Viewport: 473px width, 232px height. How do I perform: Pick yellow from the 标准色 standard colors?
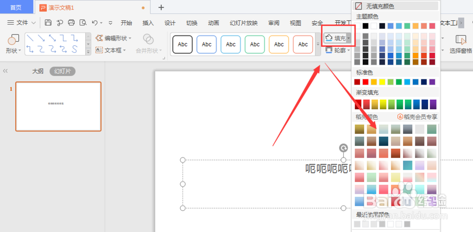click(x=382, y=82)
